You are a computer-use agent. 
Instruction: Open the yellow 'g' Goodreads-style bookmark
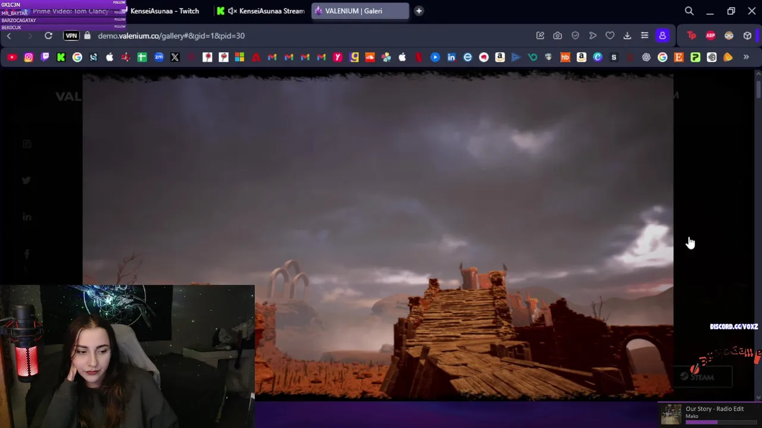[355, 57]
